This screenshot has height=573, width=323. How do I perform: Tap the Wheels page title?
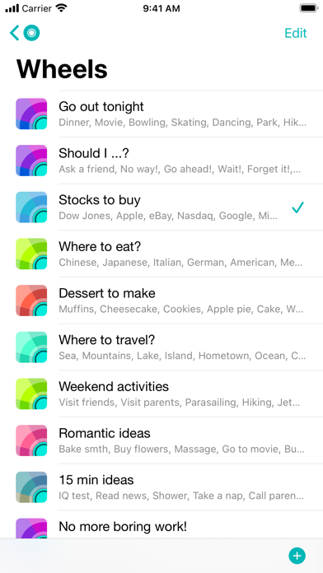click(x=62, y=68)
